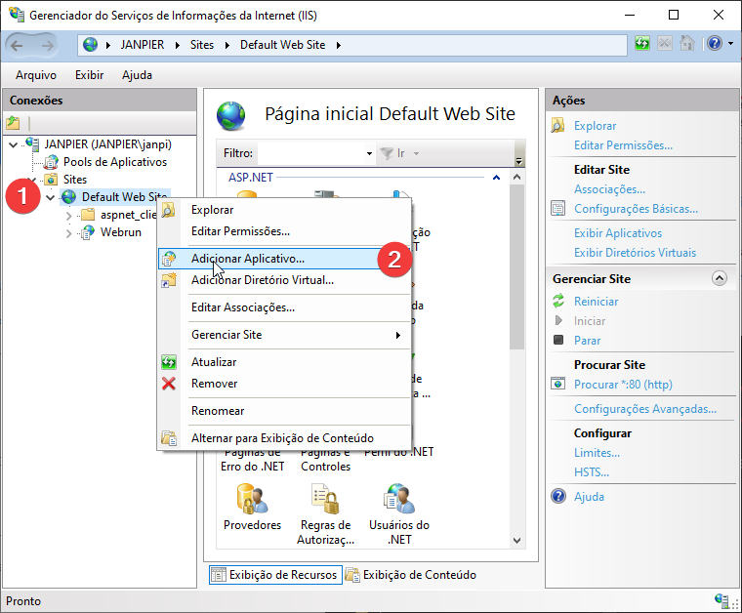Click the home icon in top toolbar
This screenshot has width=742, height=613.
click(x=687, y=44)
